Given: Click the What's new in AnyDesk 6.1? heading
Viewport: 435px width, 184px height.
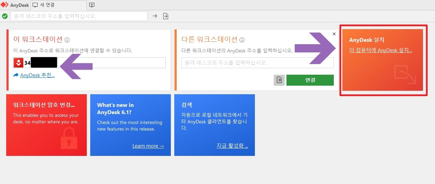Looking at the screenshot, I should (115, 108).
